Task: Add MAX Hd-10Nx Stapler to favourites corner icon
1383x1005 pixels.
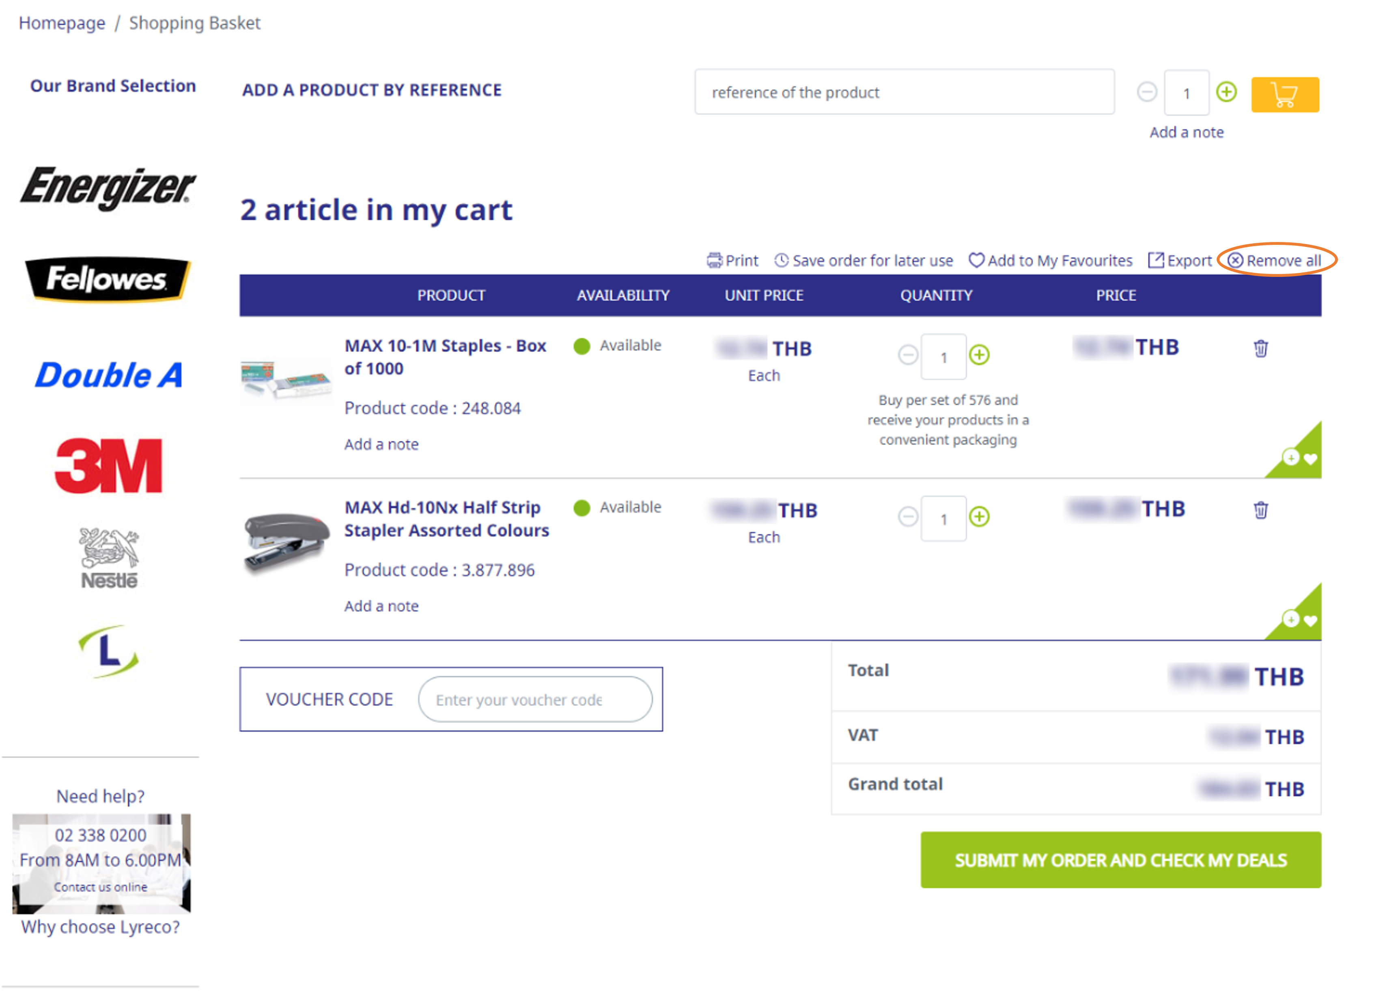Action: (1300, 620)
